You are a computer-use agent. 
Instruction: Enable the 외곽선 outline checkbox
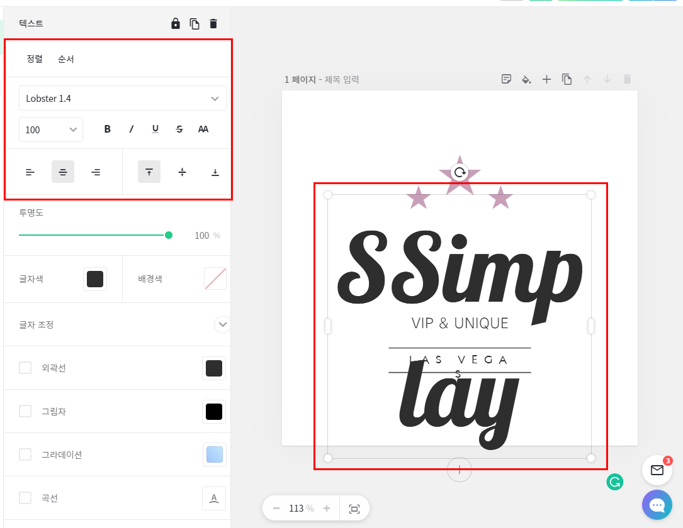coord(25,368)
